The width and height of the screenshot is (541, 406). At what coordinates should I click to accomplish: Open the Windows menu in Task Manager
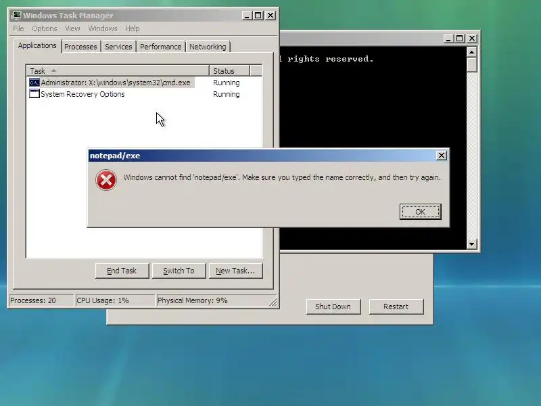click(103, 28)
